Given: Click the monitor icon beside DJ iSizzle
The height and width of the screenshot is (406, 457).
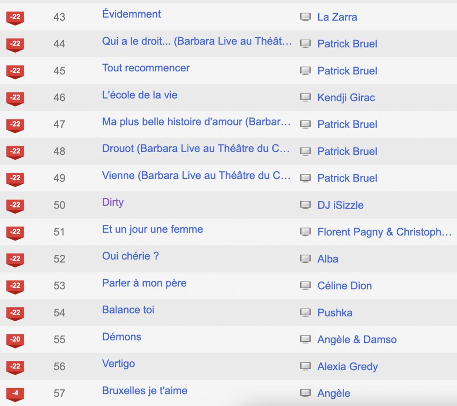Looking at the screenshot, I should click(305, 205).
